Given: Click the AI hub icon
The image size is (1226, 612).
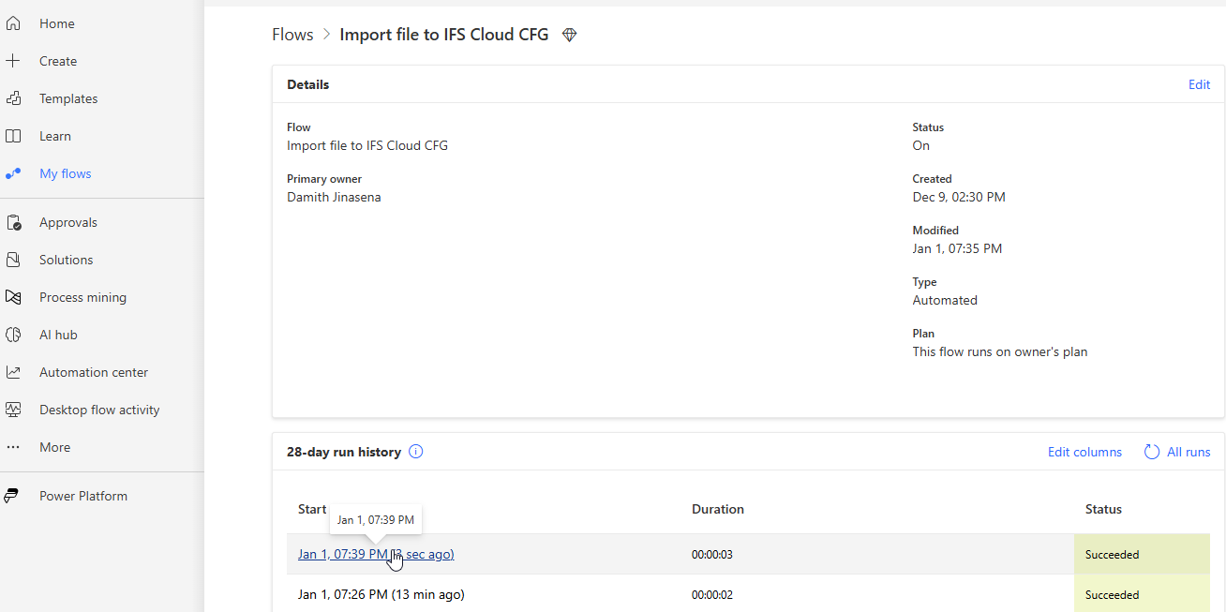Looking at the screenshot, I should pos(13,335).
